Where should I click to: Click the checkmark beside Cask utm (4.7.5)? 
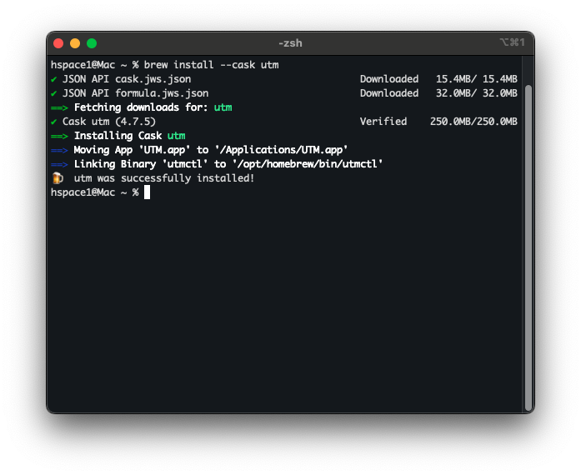point(54,122)
